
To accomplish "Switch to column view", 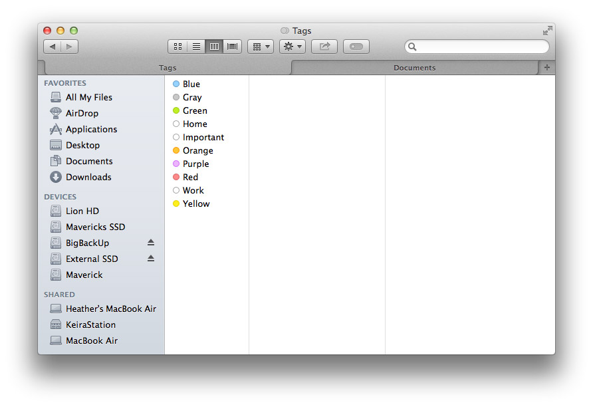I will point(214,47).
